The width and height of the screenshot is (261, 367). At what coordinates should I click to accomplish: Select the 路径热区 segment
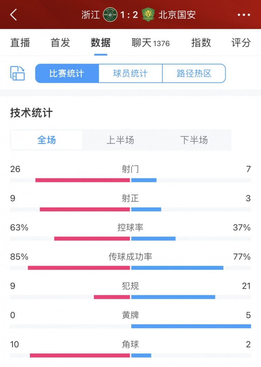(x=194, y=73)
